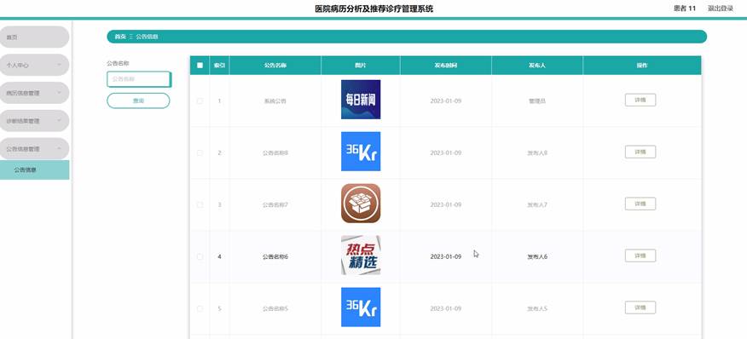
Task: Click the 操作 column header
Action: pos(642,66)
